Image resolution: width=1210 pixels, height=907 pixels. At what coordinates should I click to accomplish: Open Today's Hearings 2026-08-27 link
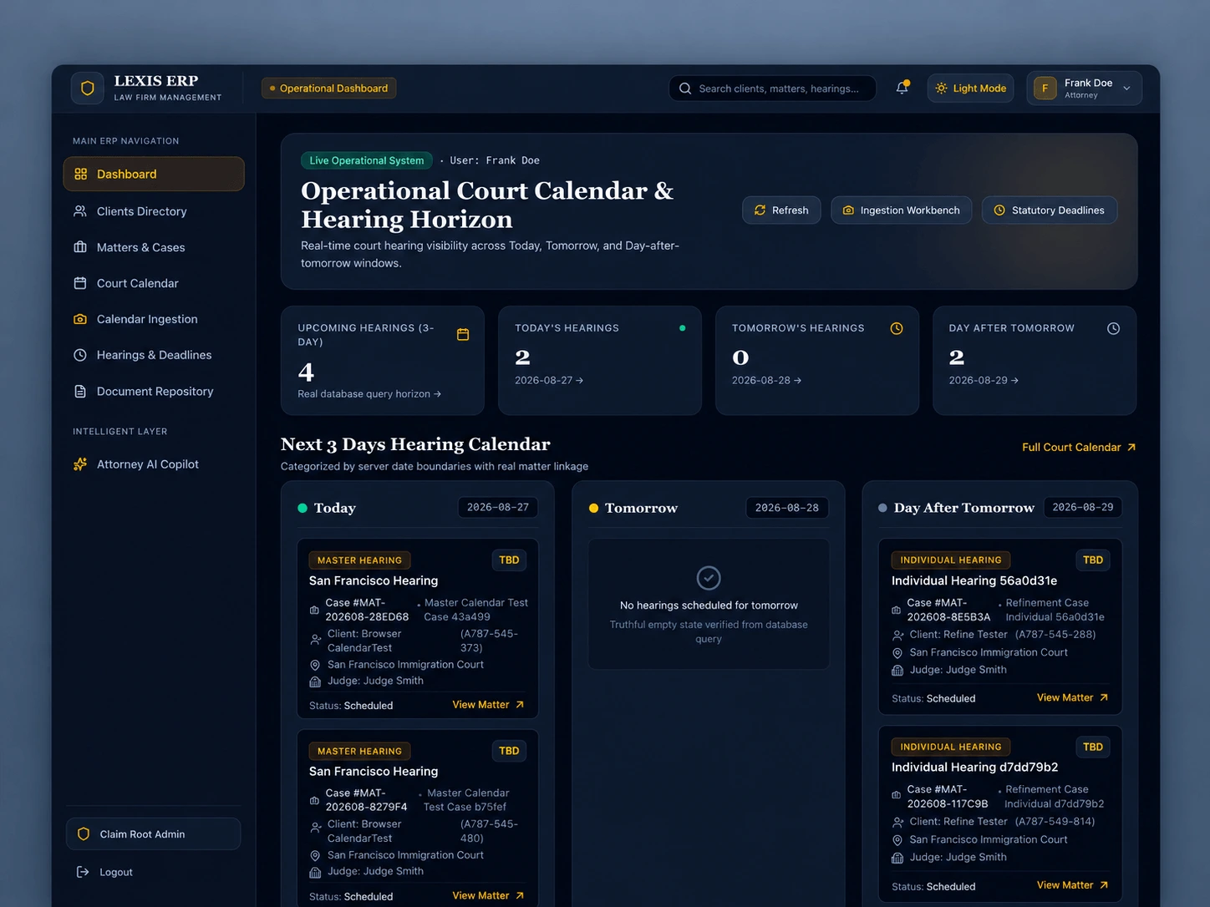tap(549, 380)
